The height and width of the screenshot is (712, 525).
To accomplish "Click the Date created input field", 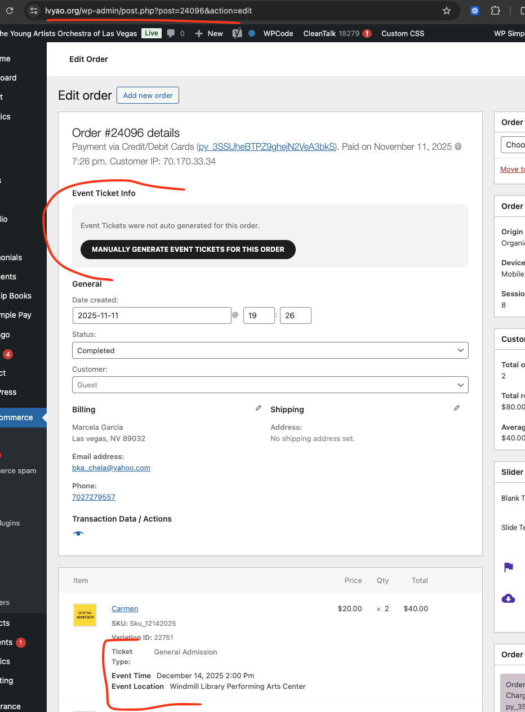I will [152, 315].
